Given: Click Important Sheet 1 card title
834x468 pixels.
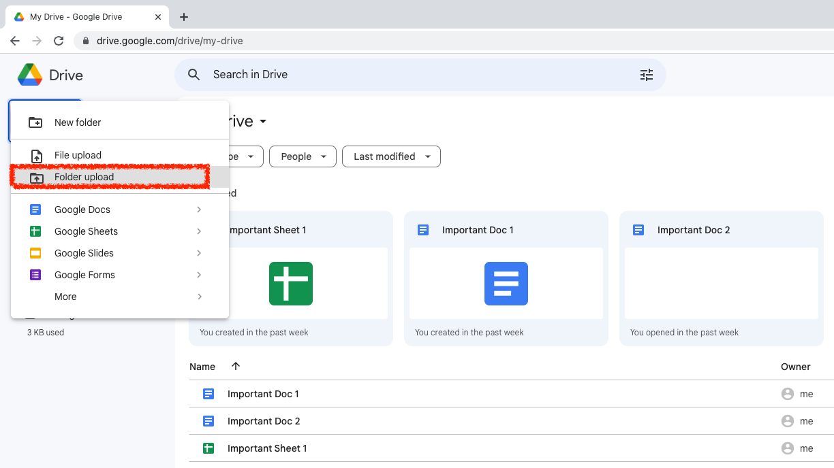Looking at the screenshot, I should point(267,230).
